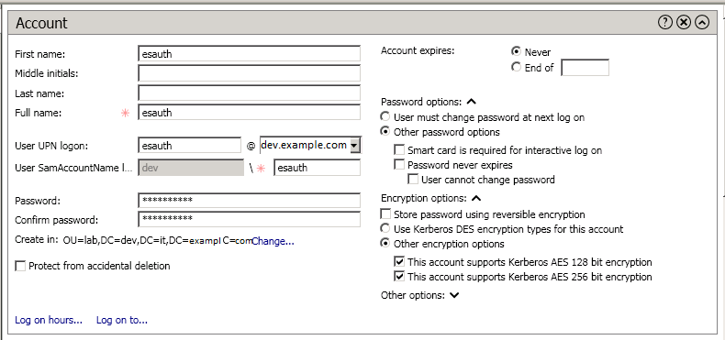725x340 pixels.
Task: Focus the Full name field
Action: pos(250,112)
